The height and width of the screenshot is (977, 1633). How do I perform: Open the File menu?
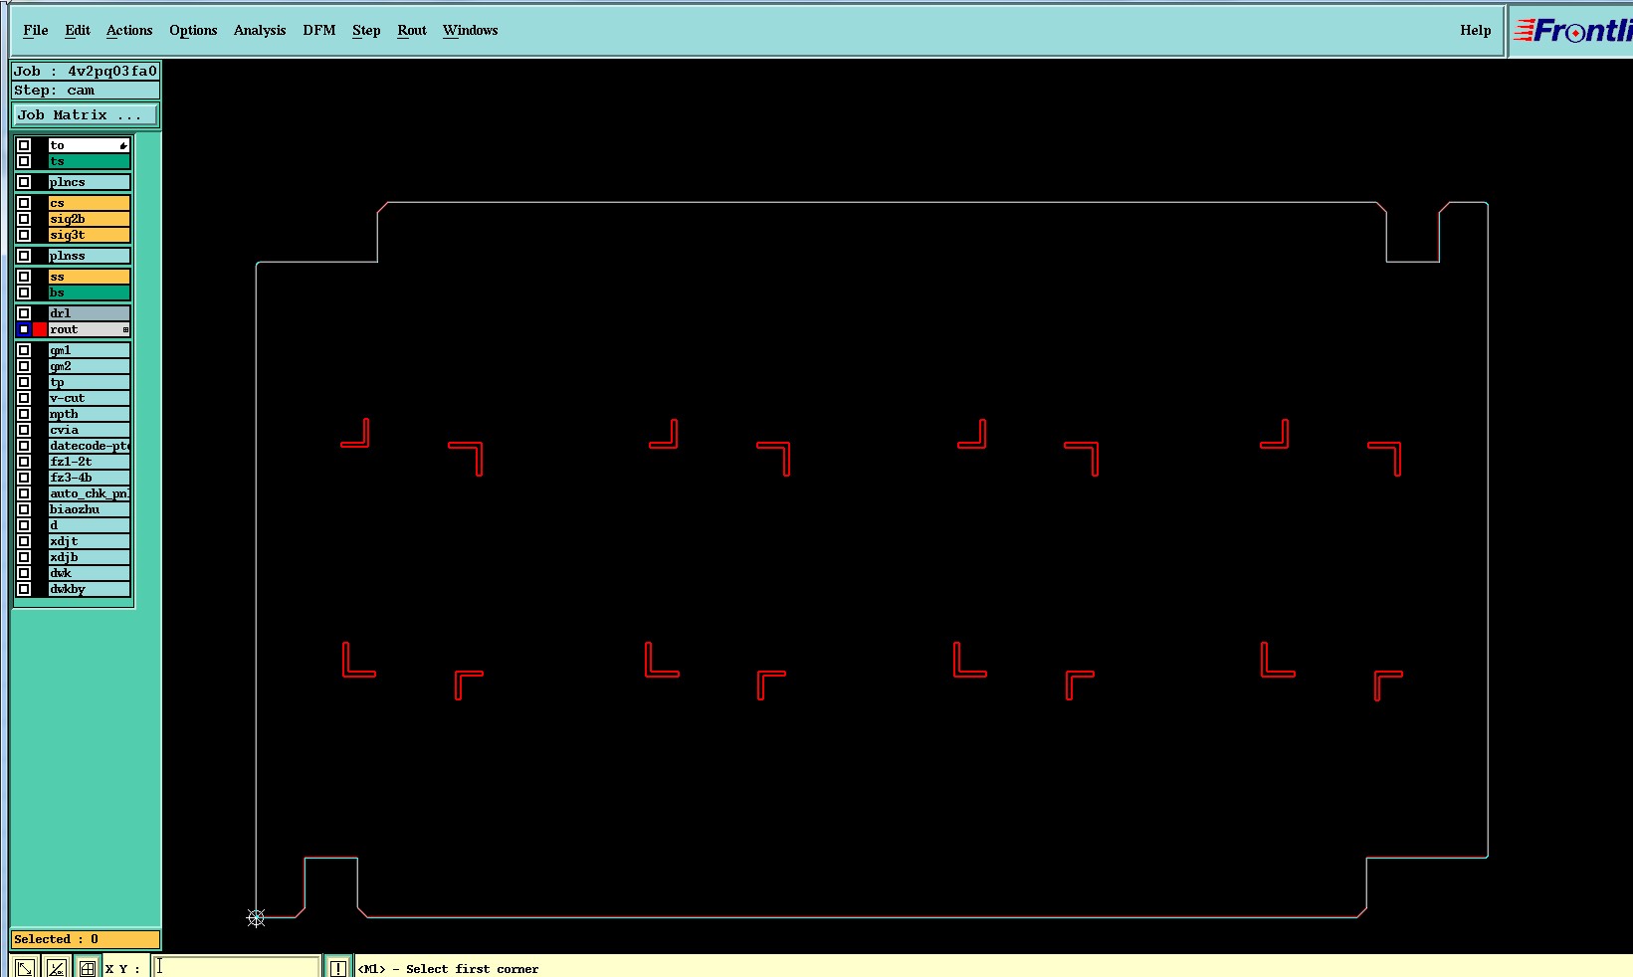[x=36, y=31]
